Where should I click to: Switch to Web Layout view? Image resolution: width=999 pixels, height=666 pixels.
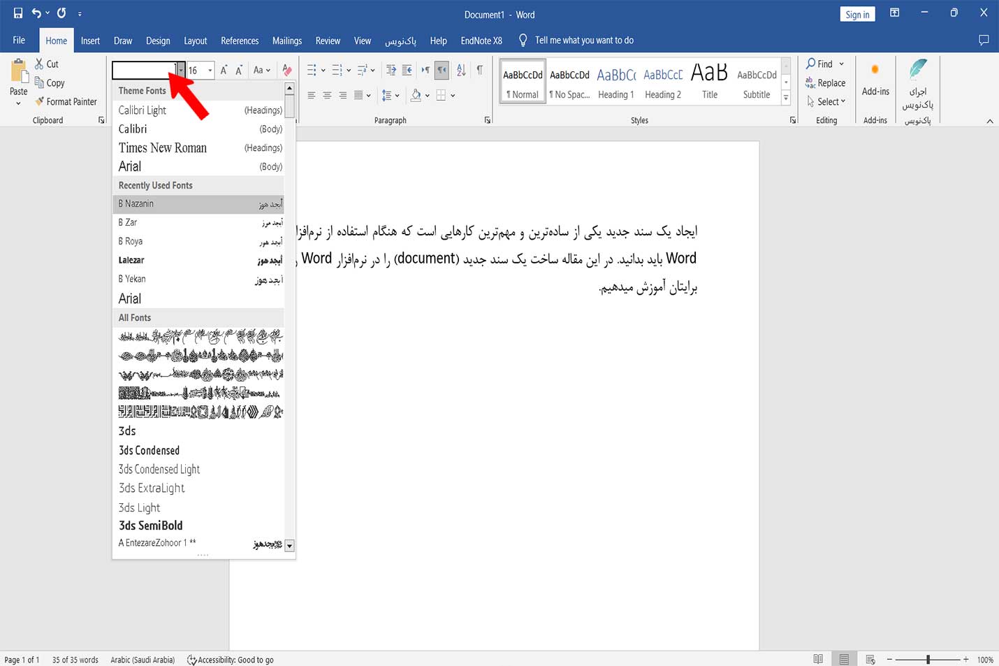coord(870,659)
